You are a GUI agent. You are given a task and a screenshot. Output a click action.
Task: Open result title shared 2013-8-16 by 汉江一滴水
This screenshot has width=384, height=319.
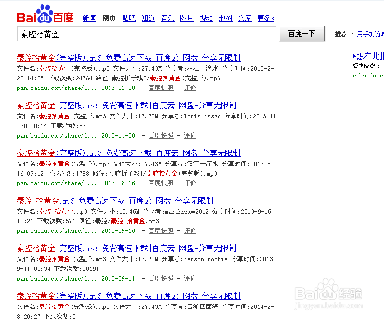click(129, 153)
